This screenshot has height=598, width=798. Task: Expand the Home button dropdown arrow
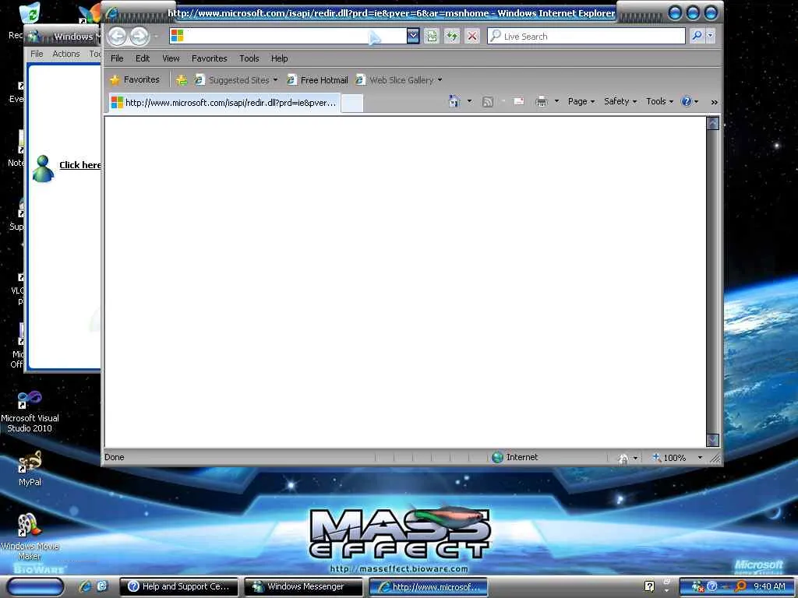469,101
